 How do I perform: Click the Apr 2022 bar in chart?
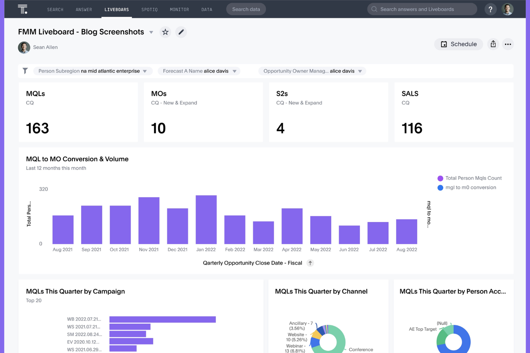pyautogui.click(x=292, y=226)
